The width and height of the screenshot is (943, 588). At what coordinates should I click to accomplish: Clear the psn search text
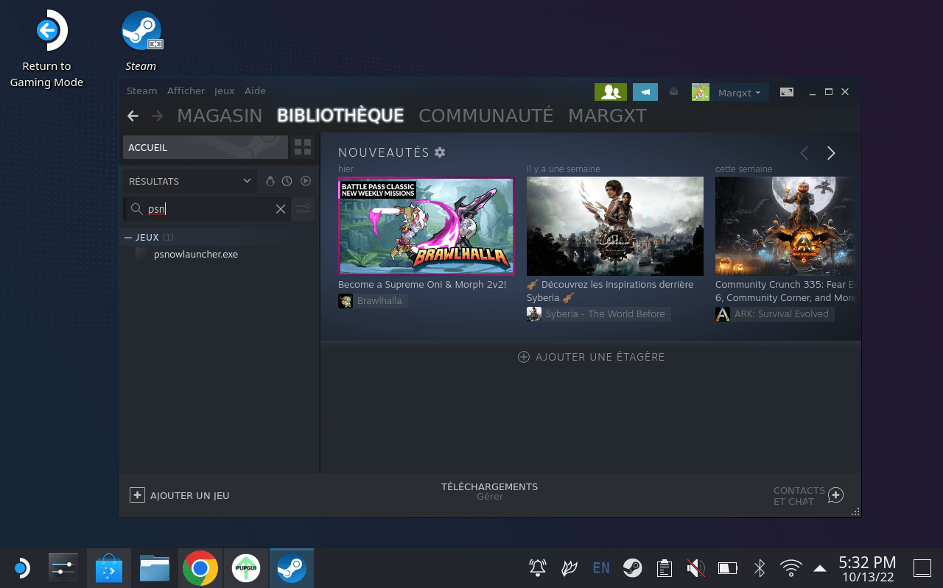(281, 209)
